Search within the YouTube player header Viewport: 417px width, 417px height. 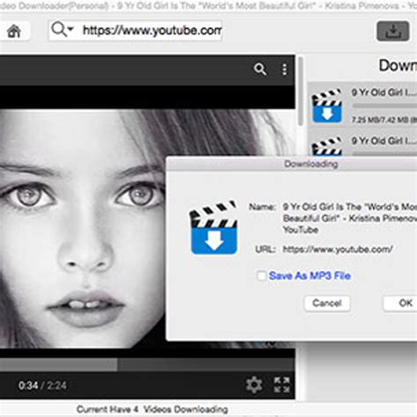[260, 69]
